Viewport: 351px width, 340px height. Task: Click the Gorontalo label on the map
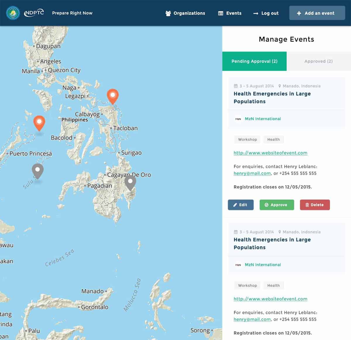[95, 307]
